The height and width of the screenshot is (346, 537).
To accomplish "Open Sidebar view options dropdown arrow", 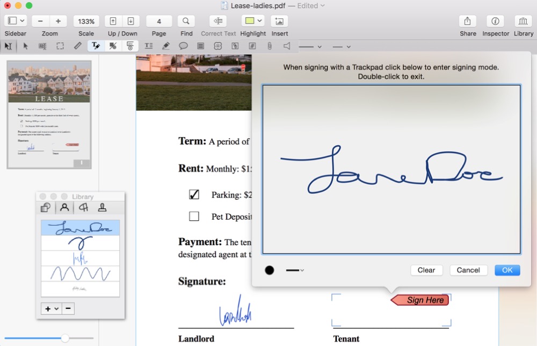I will tap(22, 21).
